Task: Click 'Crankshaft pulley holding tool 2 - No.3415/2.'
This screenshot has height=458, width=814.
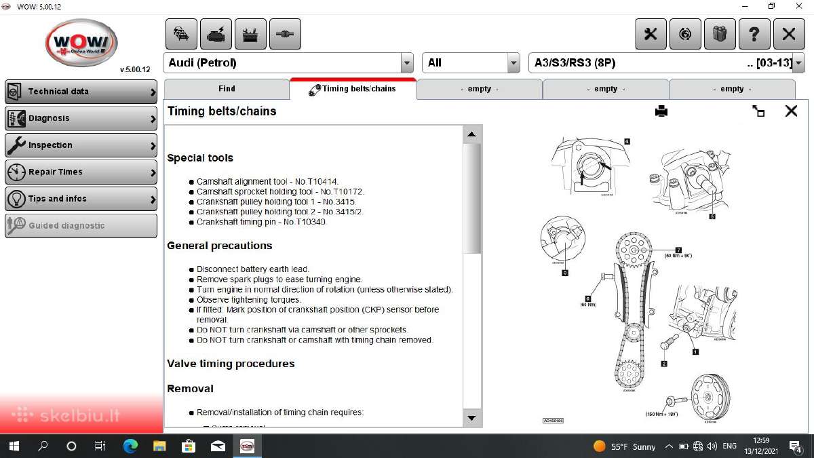Action: point(280,212)
